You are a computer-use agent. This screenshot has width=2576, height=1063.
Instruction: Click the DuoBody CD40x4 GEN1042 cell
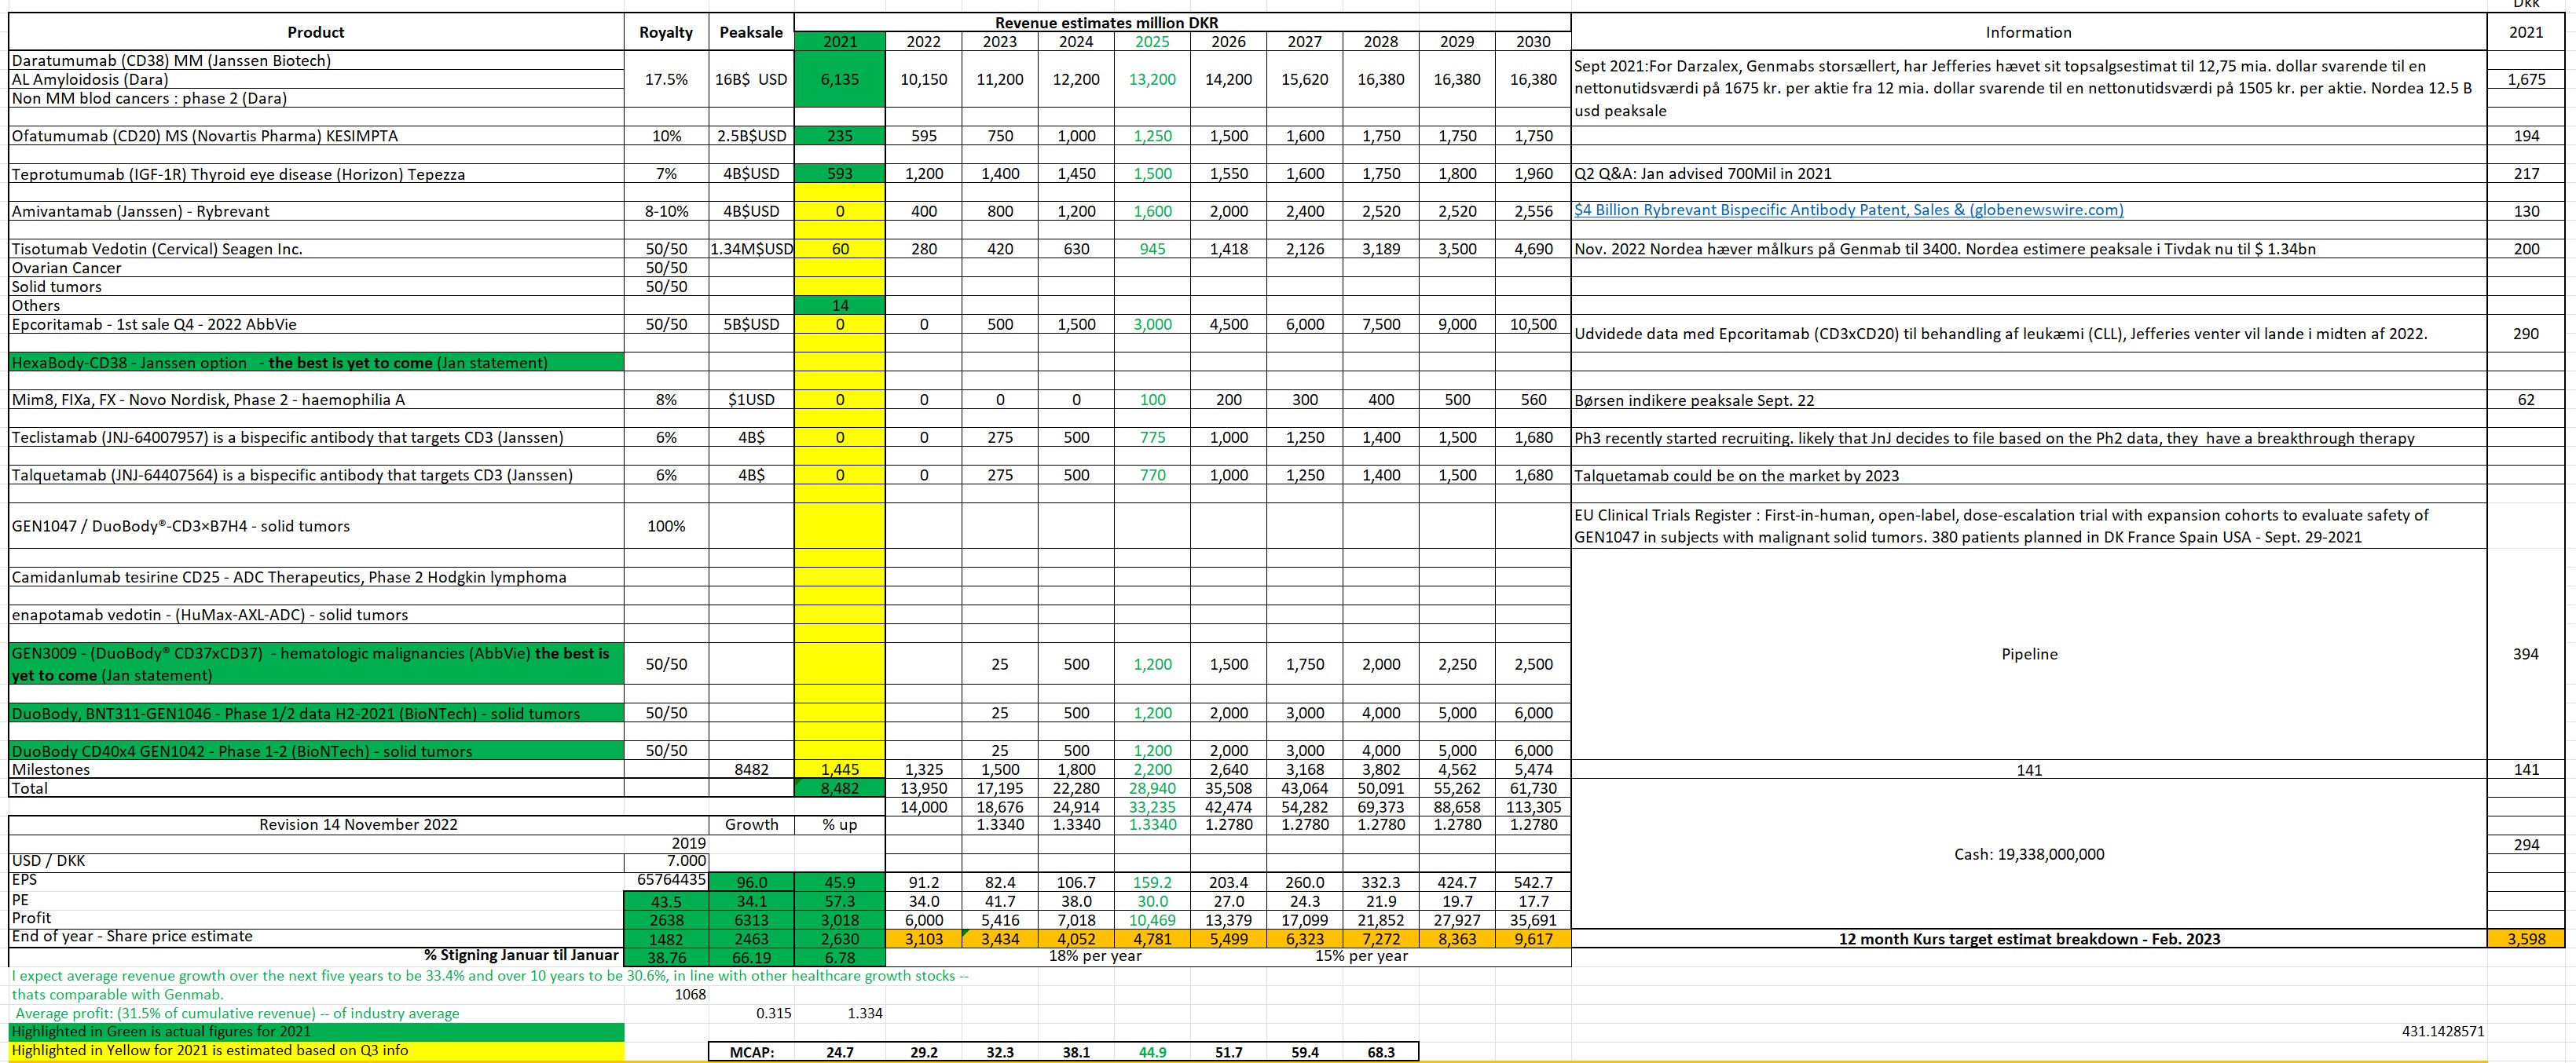tap(316, 751)
